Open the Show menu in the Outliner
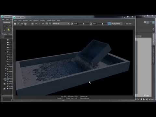The image size is (156, 117). [10, 34]
